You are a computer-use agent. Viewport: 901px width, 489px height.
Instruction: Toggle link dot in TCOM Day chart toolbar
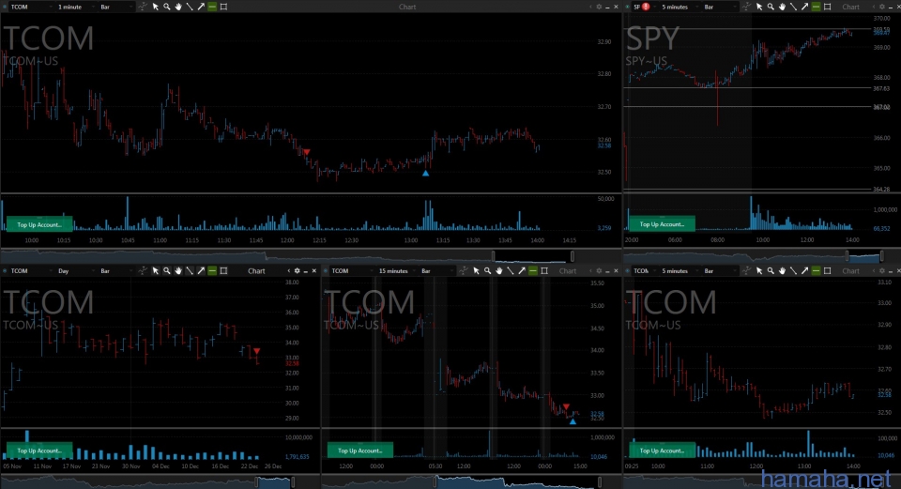(5, 270)
